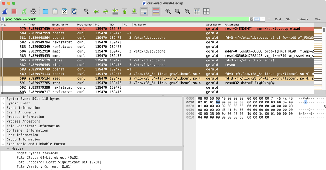Reload this capture file

tap(74, 11)
